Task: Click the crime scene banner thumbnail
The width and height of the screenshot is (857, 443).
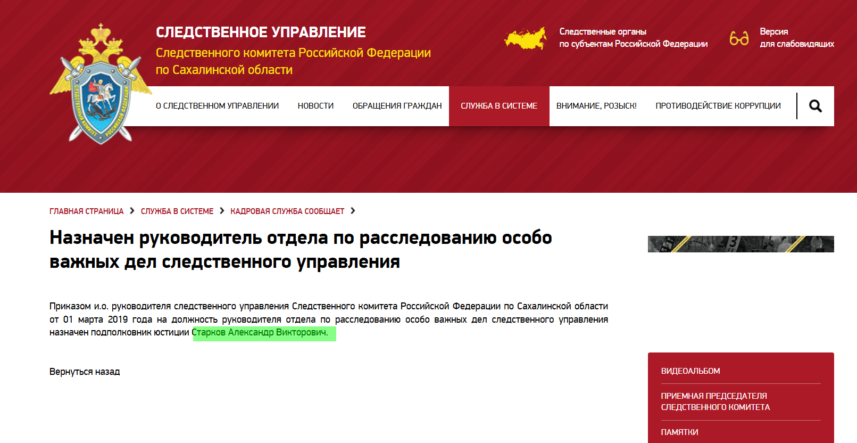Action: pyautogui.click(x=740, y=244)
